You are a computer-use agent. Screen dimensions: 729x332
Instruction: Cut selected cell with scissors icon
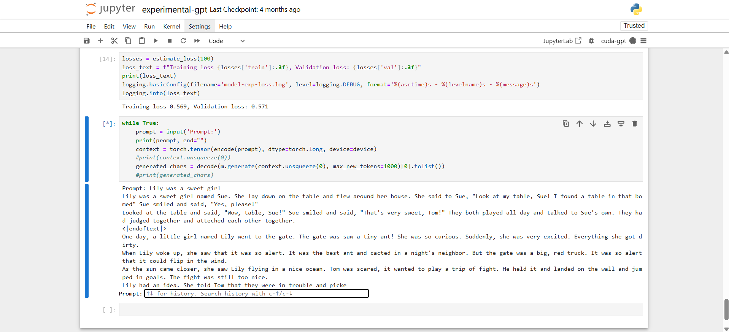click(114, 41)
